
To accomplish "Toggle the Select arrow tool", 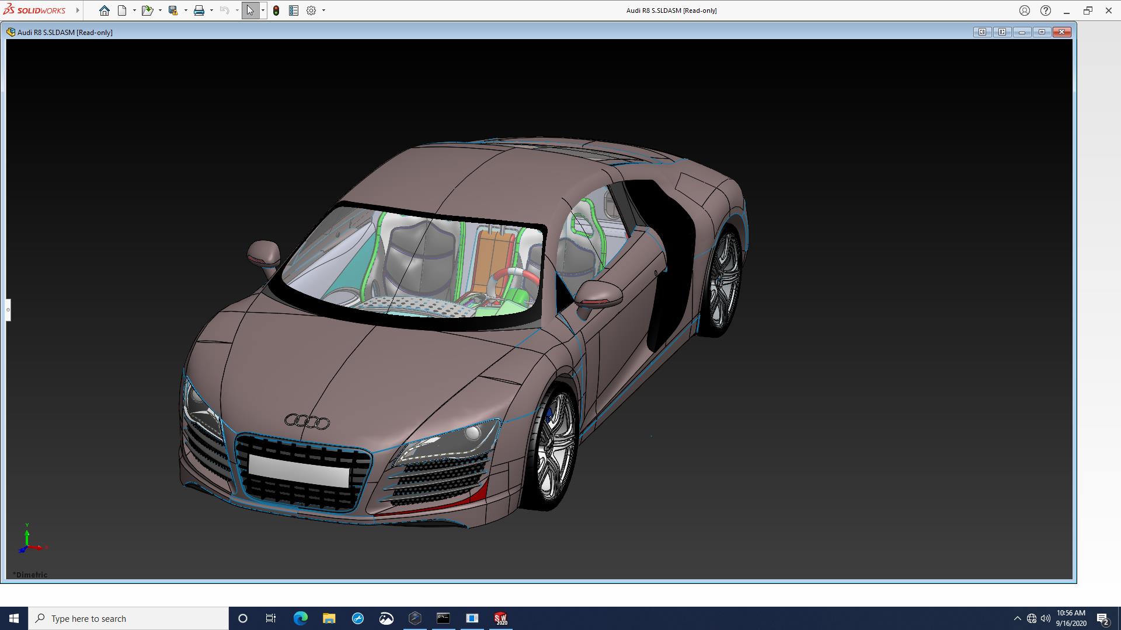I will coord(250,10).
